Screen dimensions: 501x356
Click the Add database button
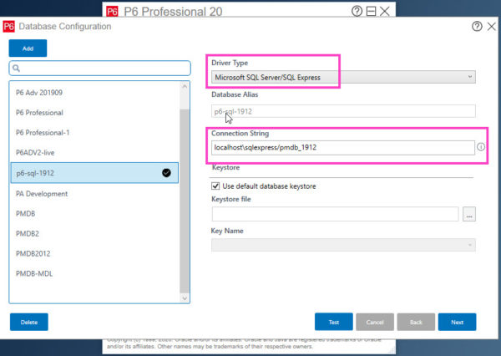click(x=28, y=48)
